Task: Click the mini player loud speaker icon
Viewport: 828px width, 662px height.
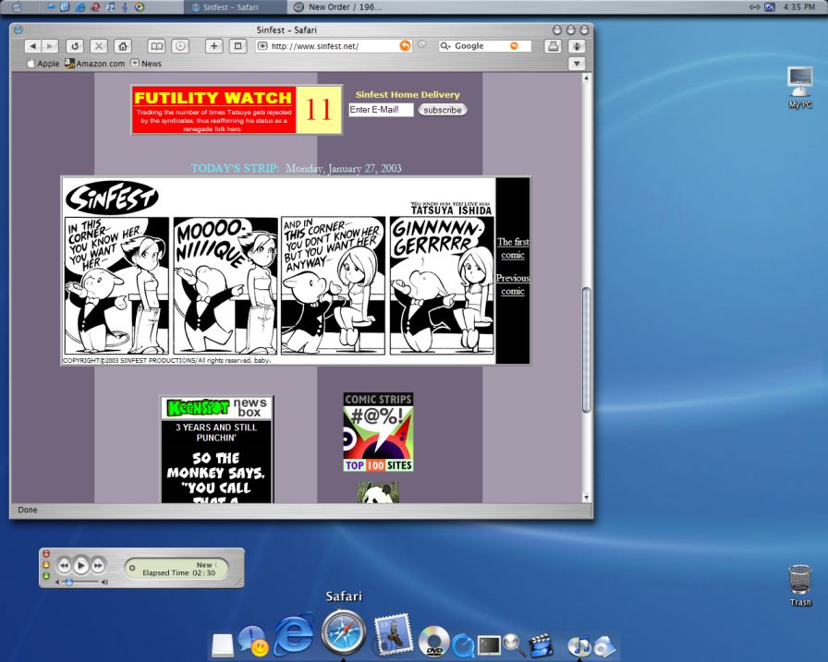Action: tap(104, 582)
